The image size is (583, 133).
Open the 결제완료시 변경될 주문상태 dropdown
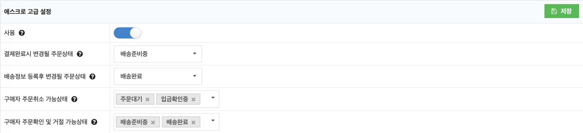click(x=158, y=54)
